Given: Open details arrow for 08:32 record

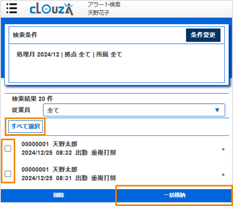Looking at the screenshot, I should point(224,149).
